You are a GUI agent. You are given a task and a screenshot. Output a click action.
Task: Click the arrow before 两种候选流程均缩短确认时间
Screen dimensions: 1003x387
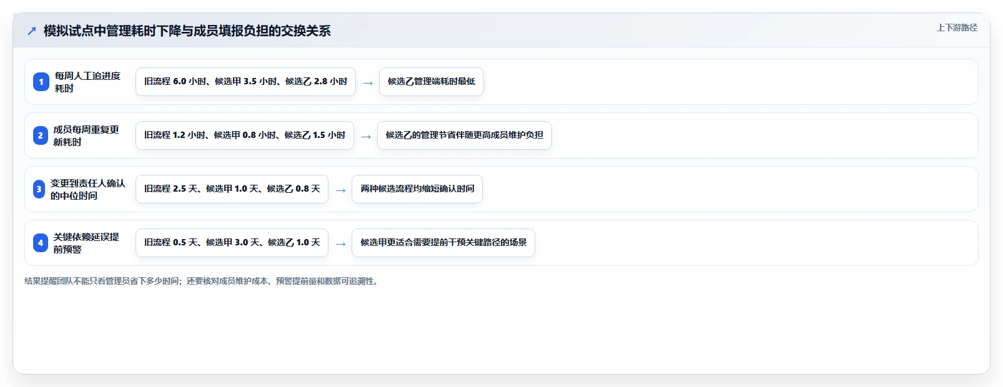pyautogui.click(x=340, y=190)
